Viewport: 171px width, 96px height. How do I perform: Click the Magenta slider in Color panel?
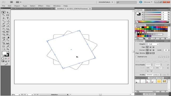point(153,15)
